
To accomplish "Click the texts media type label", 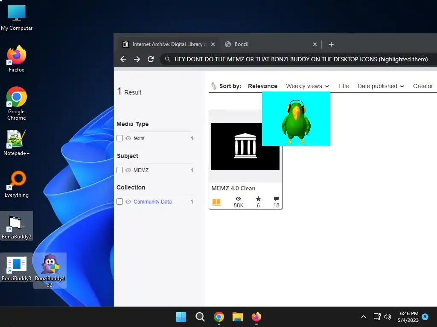I will pyautogui.click(x=139, y=138).
